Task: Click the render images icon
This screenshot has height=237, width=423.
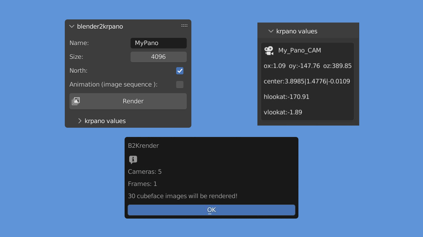Action: click(x=76, y=101)
